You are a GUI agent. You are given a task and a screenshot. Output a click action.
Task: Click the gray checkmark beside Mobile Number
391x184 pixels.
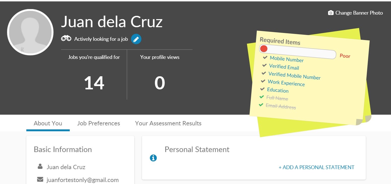(x=265, y=57)
